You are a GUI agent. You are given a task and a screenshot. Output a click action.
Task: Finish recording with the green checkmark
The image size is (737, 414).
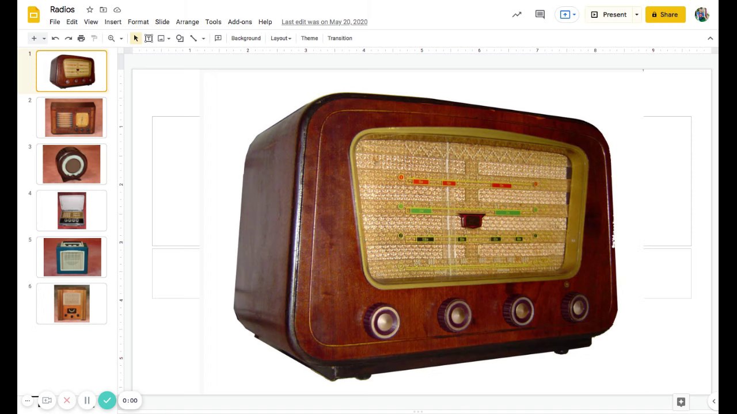pos(107,400)
